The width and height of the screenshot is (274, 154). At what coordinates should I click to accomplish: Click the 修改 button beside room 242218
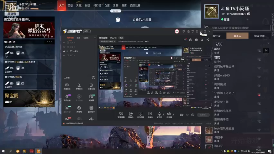121,38
